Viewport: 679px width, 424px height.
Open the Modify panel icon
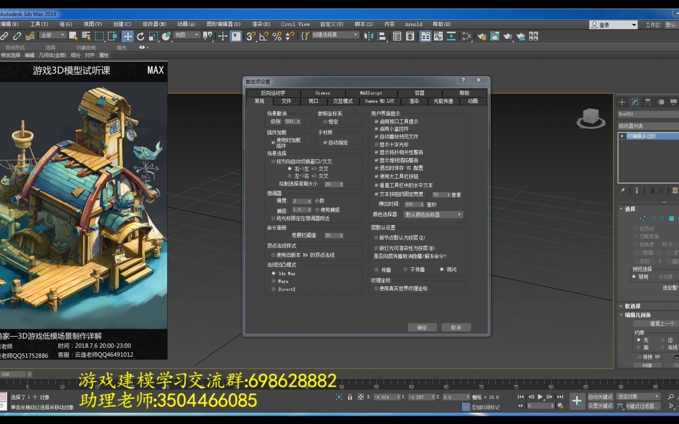click(635, 102)
